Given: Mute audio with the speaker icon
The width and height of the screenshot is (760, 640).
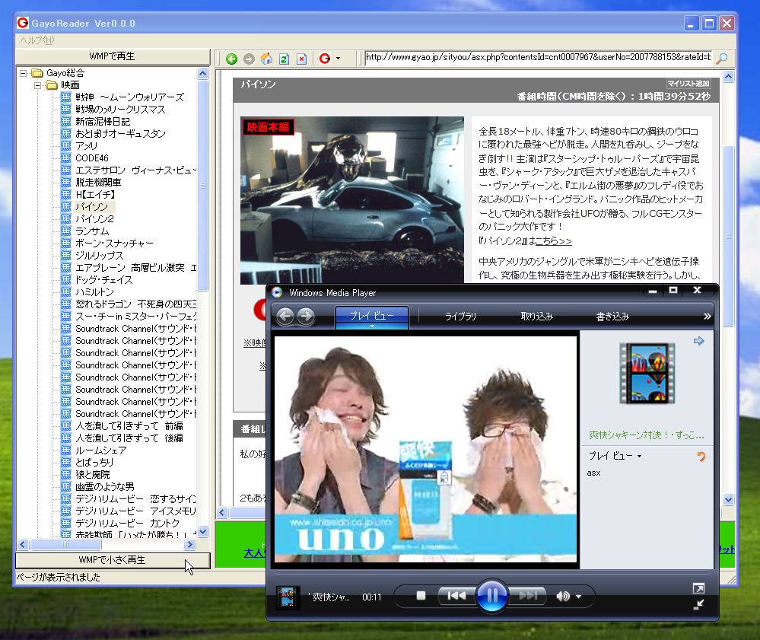Looking at the screenshot, I should (563, 596).
